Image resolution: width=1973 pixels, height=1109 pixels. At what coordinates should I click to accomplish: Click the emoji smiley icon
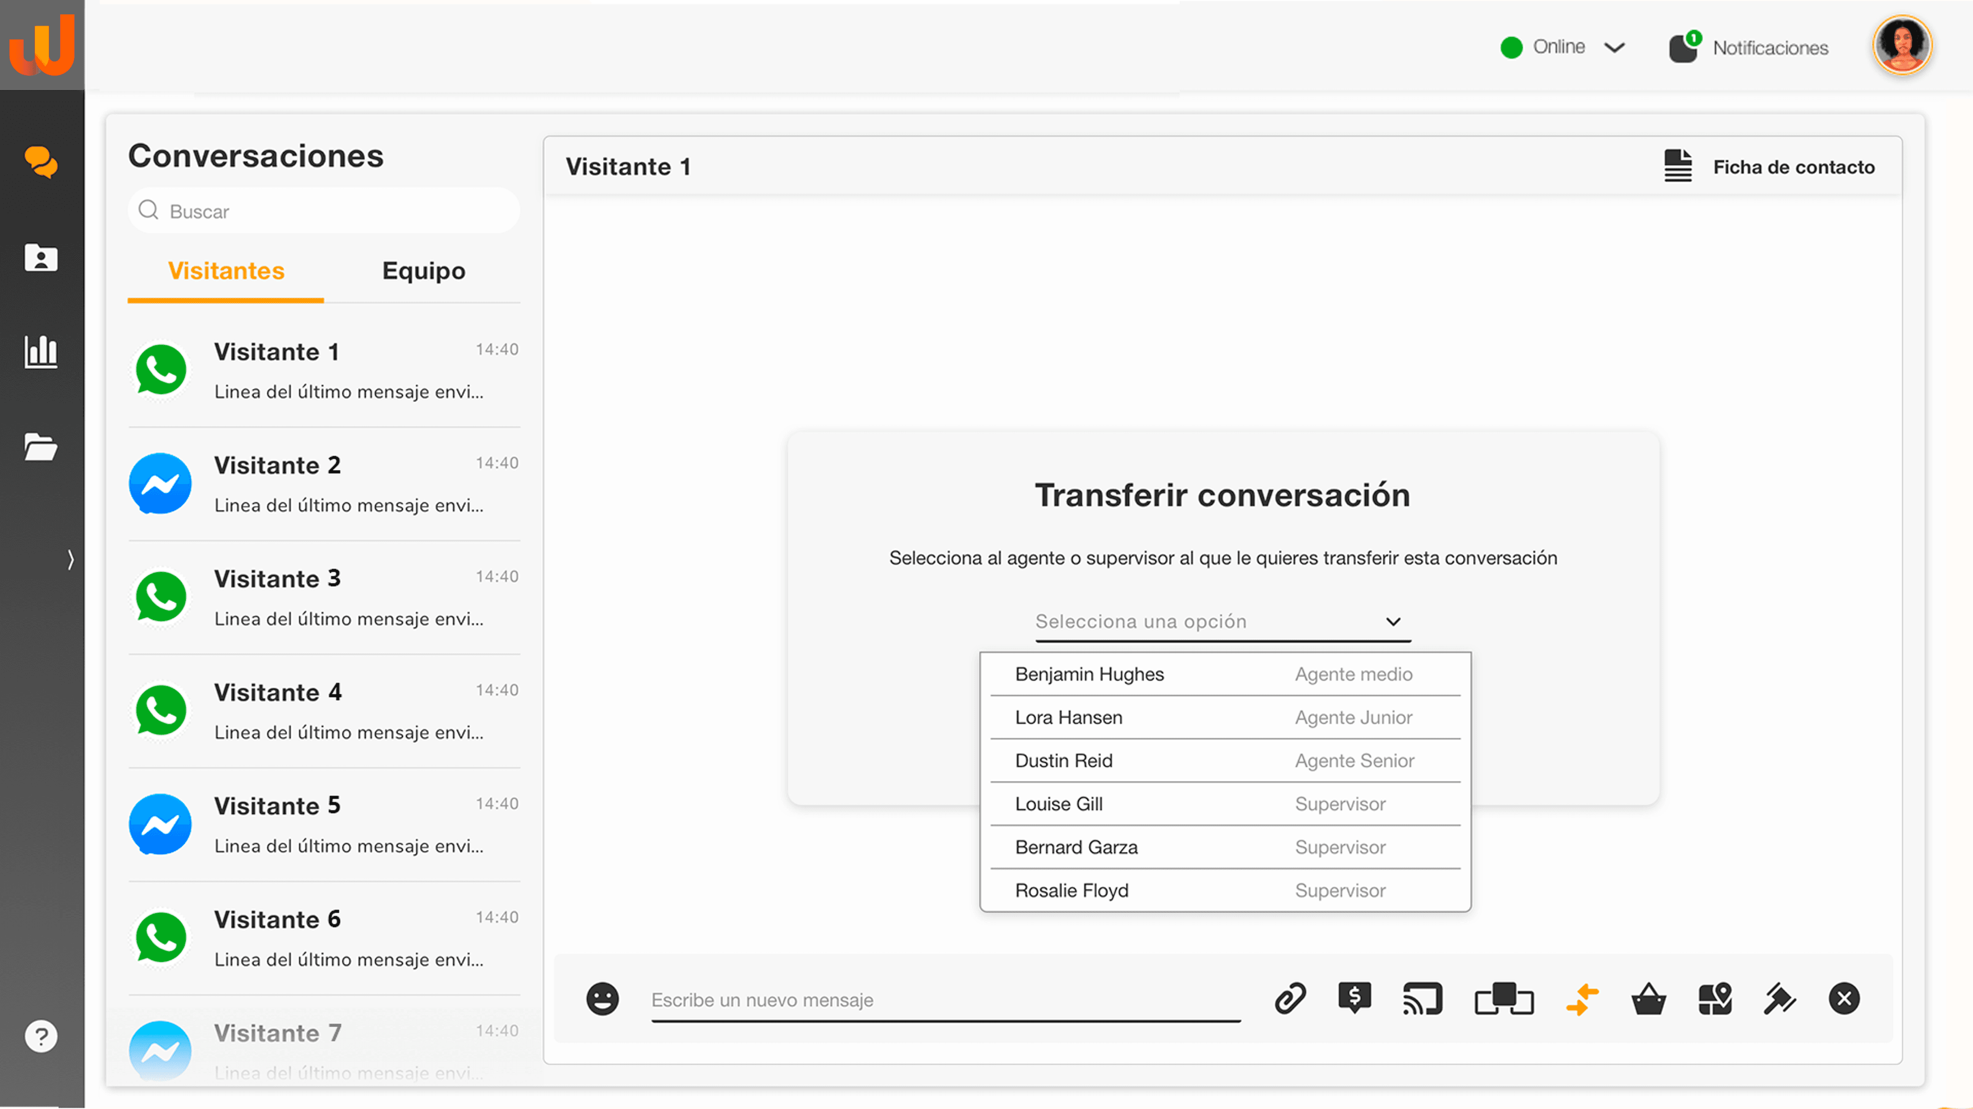pos(602,999)
